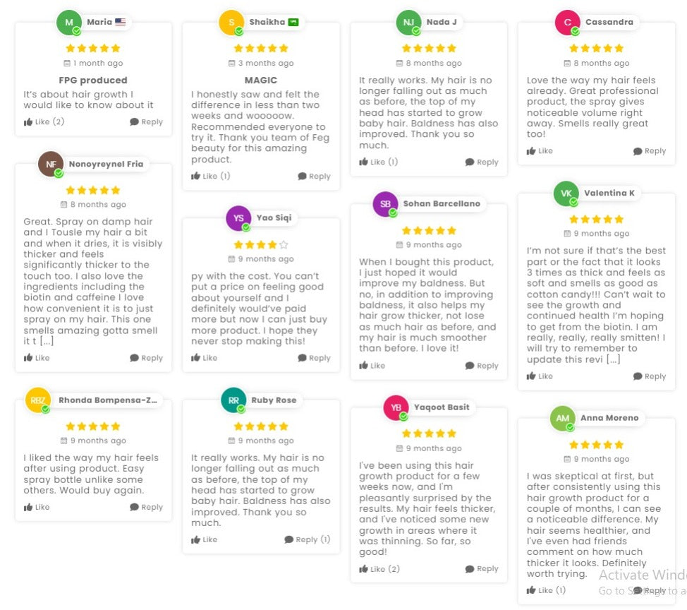Like Anna Moreno's review
Viewport: 687px width, 610px height.
[547, 590]
